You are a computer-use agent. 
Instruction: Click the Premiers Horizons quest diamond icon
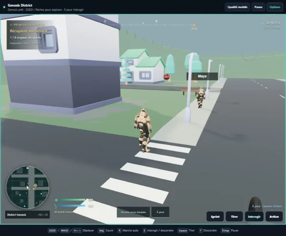click(11, 25)
